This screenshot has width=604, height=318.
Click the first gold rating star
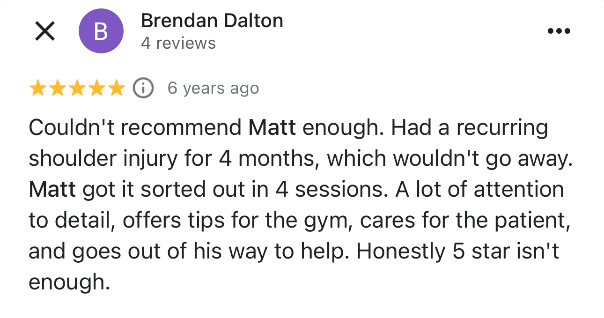(37, 88)
